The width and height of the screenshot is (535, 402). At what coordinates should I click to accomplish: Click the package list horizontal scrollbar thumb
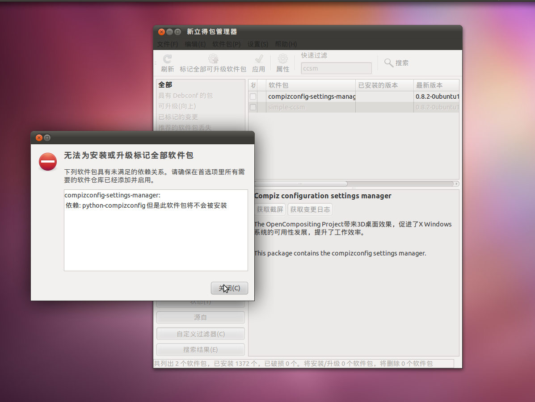point(301,184)
